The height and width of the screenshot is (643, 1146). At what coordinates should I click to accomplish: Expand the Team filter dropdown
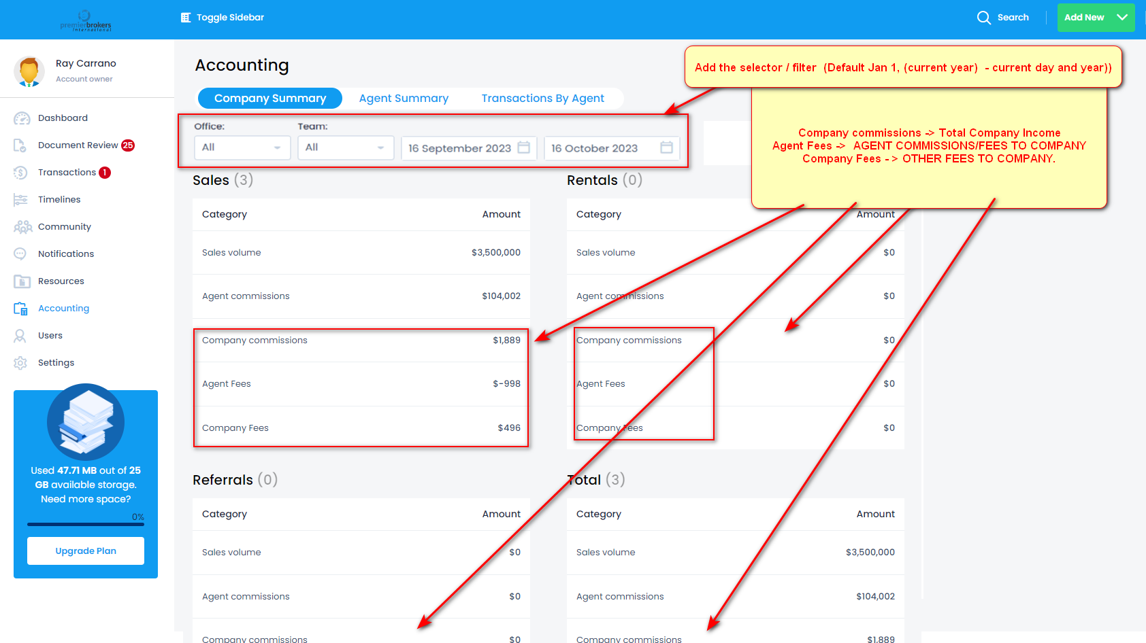tap(346, 147)
